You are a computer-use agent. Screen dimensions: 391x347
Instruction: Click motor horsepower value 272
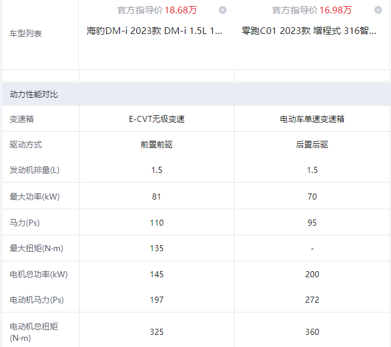312,300
